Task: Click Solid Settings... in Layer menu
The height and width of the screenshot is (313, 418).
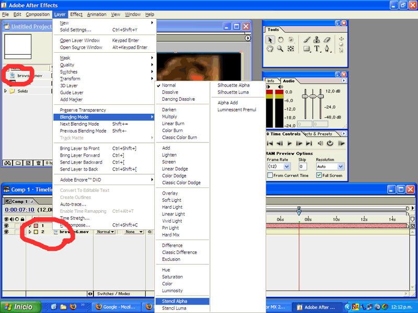Action: tap(104, 30)
